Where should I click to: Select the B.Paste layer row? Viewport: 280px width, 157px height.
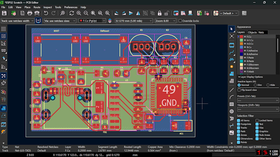tap(257, 61)
